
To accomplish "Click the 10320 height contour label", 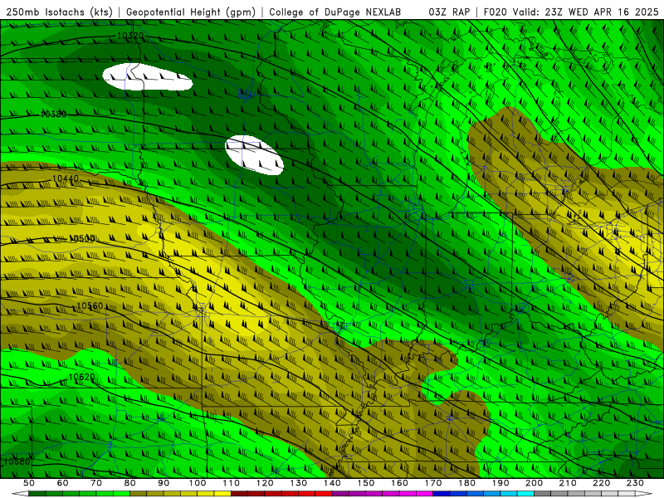I will 130,36.
